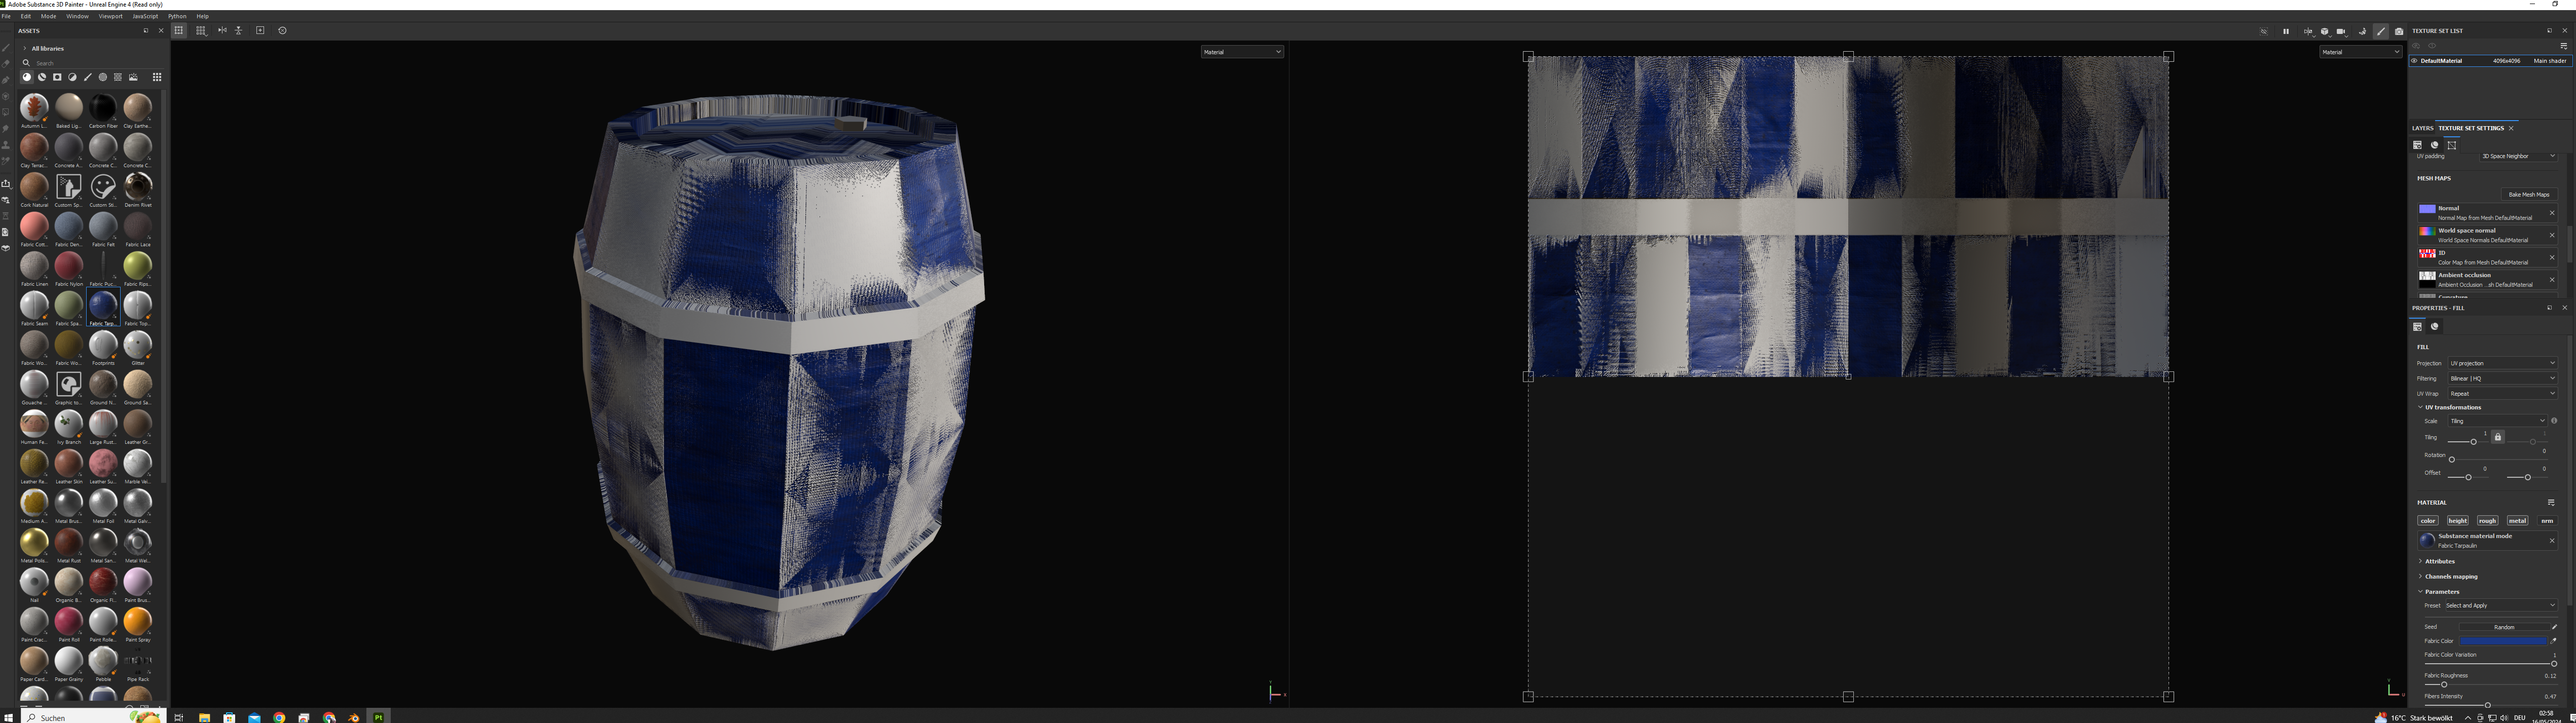
Task: Click the horizontal symmetry mirror icon
Action: [222, 30]
